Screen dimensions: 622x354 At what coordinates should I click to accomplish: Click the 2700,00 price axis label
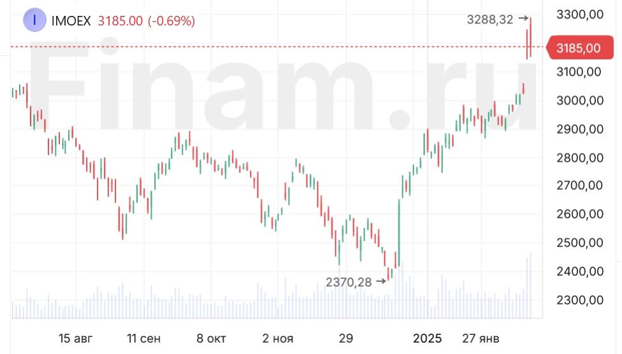[579, 185]
